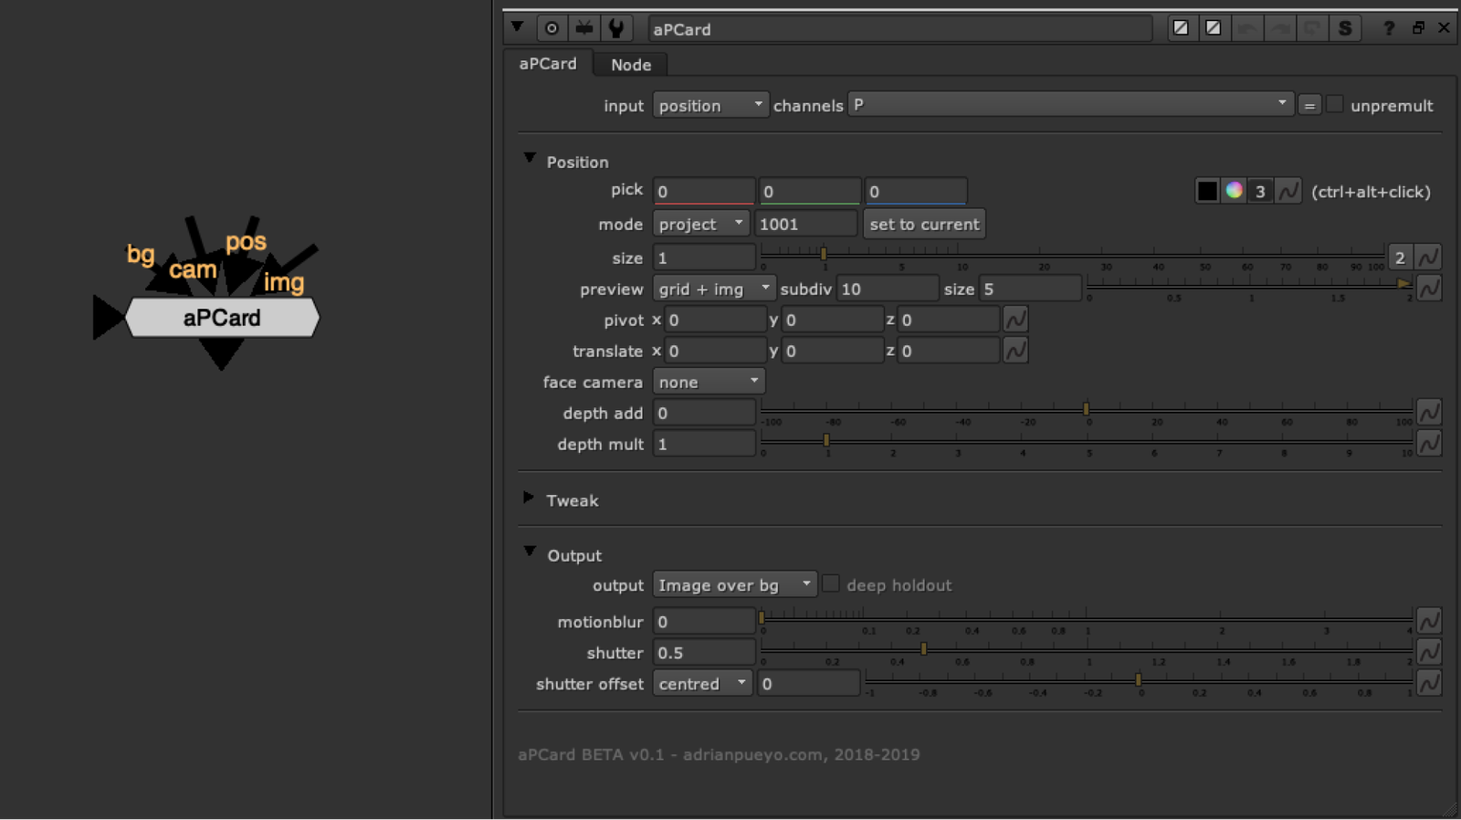Viewport: 1461px width, 820px height.
Task: Enable the unpremult checkbox
Action: [1334, 105]
